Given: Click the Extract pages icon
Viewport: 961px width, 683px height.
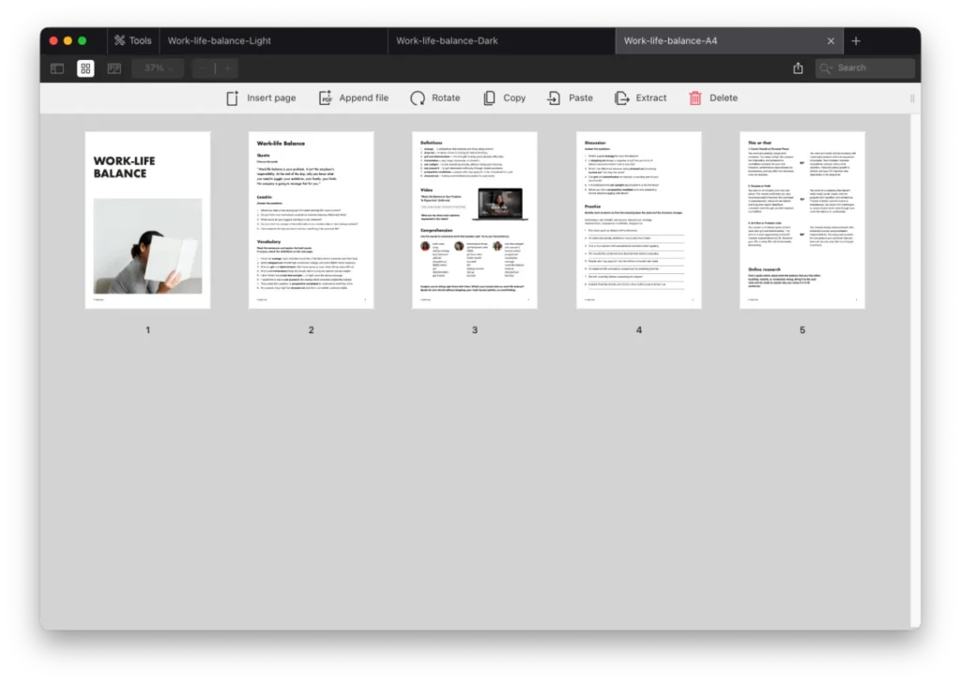Looking at the screenshot, I should pyautogui.click(x=641, y=98).
